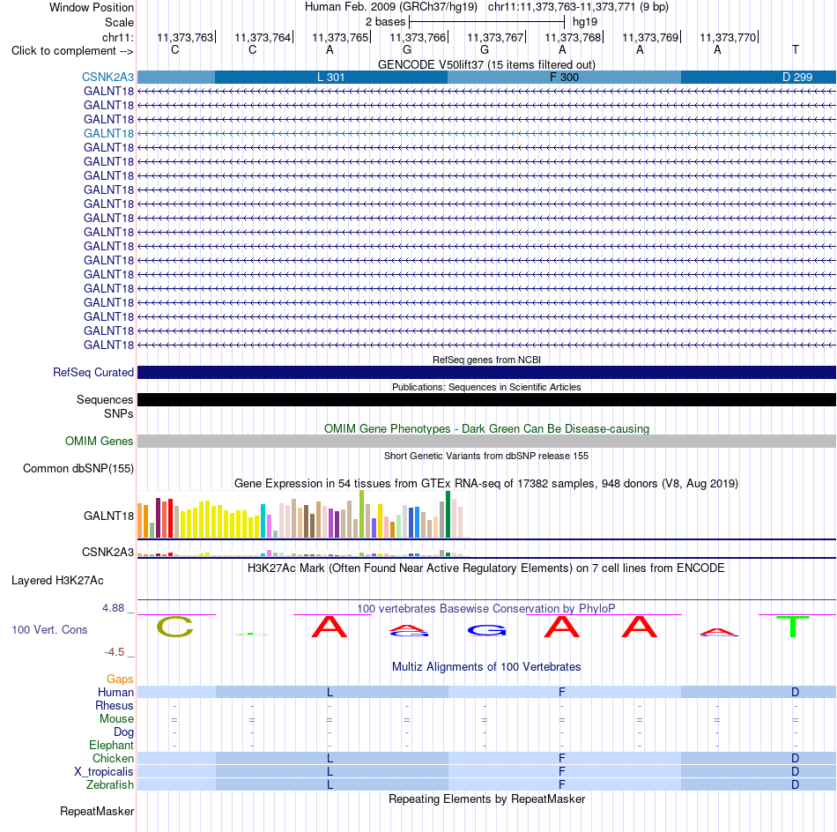837x832 pixels.
Task: Click the light-blue highlighted GALNT18 transcript label
Action: point(108,133)
